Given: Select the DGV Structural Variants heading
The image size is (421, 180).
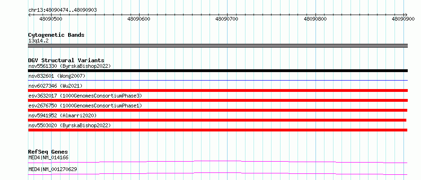Looking at the screenshot, I should point(66,60).
